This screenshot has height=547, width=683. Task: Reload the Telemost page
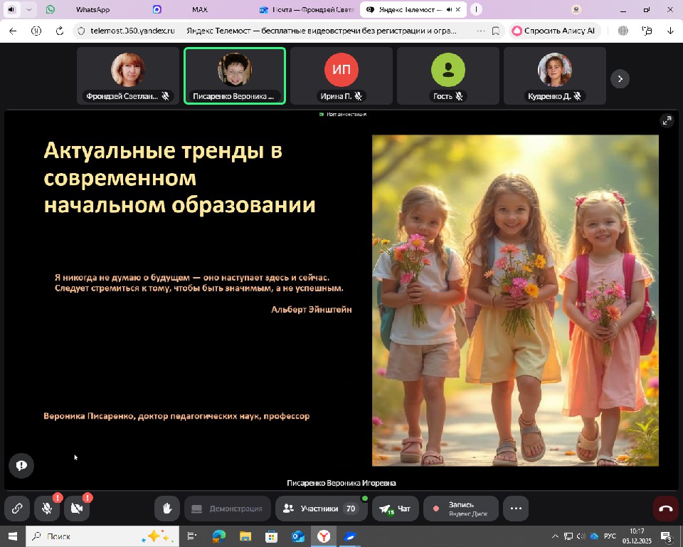pyautogui.click(x=60, y=31)
